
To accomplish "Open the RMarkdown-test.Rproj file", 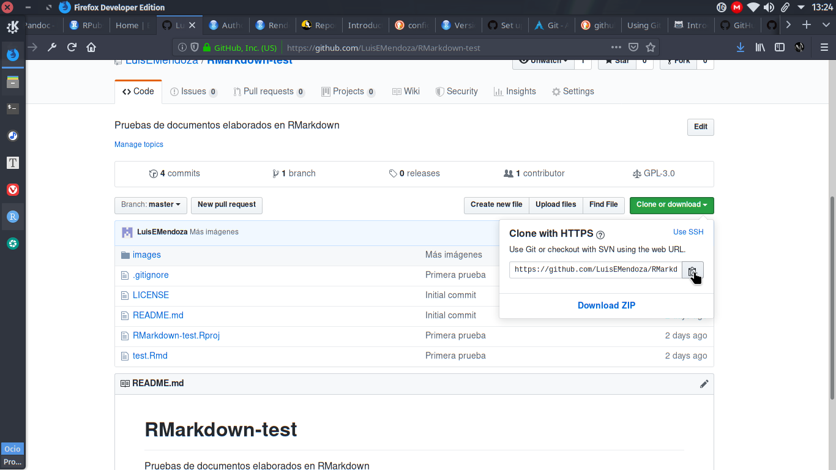I will pyautogui.click(x=176, y=336).
